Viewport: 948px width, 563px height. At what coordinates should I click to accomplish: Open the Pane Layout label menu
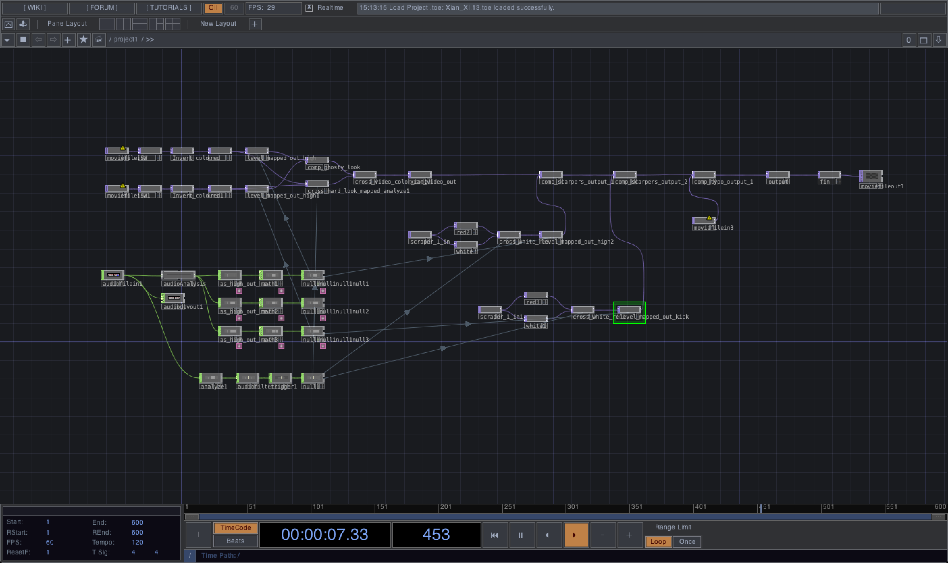(x=67, y=23)
